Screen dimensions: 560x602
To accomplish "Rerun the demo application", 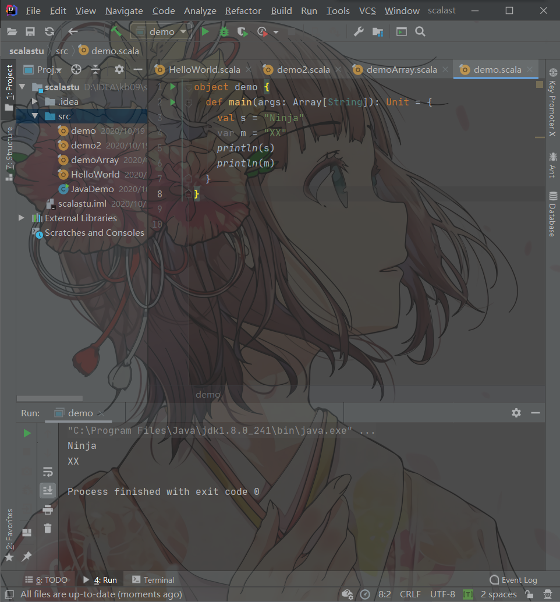I will [26, 433].
